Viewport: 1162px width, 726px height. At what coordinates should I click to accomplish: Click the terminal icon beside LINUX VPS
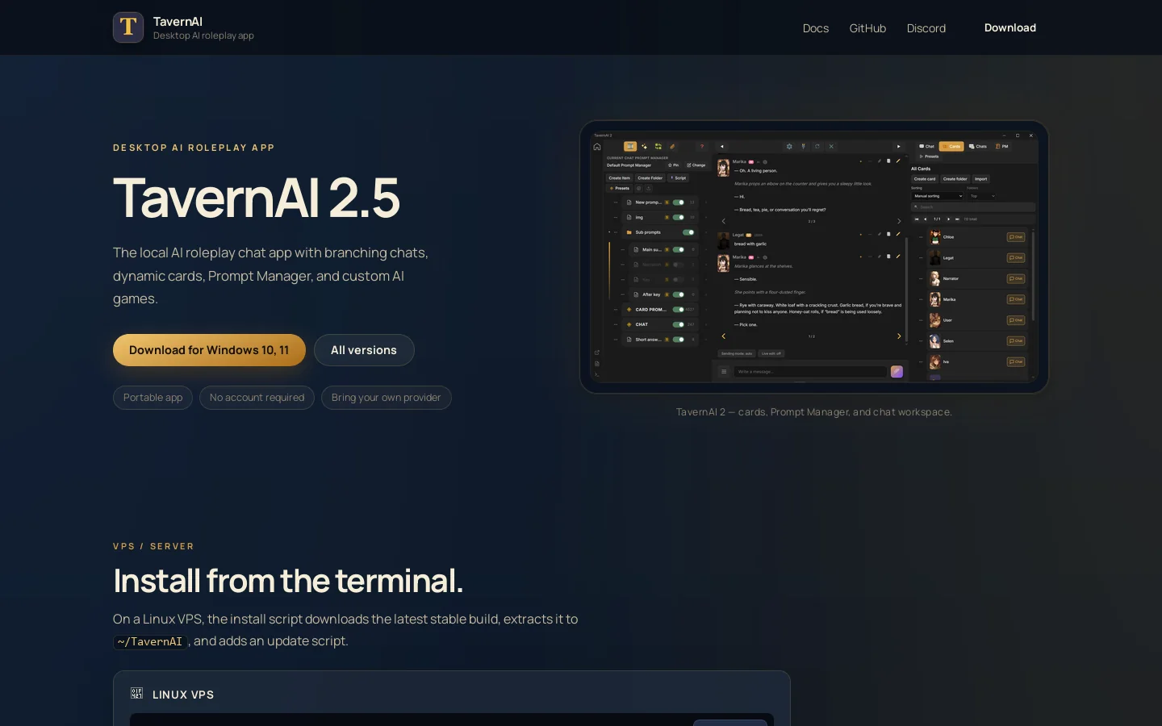[x=136, y=694]
